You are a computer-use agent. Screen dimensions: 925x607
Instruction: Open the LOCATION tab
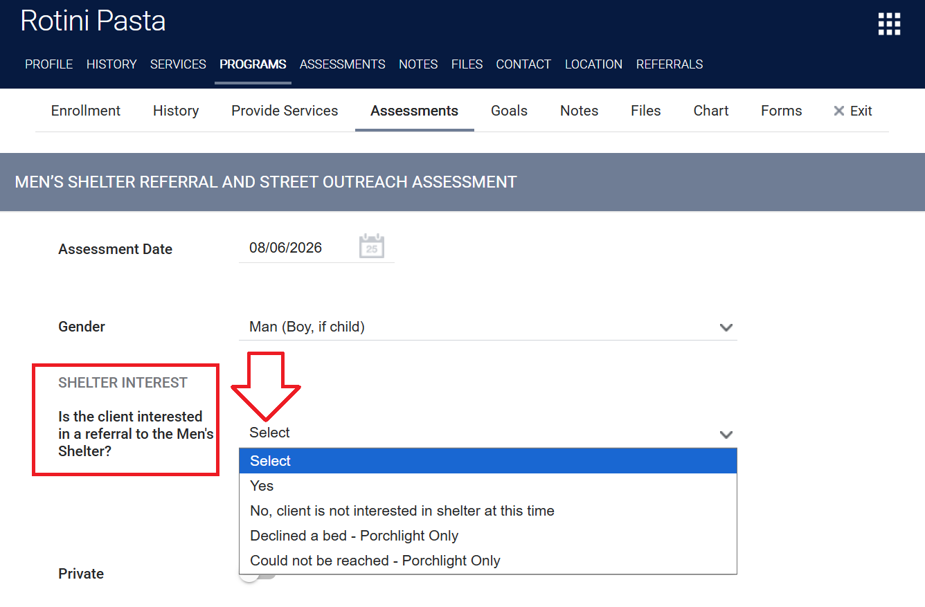tap(593, 64)
